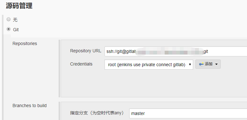This screenshot has height=120, width=247.
Task: Click the gray handle bar beside Repositories
Action: tap(60, 68)
